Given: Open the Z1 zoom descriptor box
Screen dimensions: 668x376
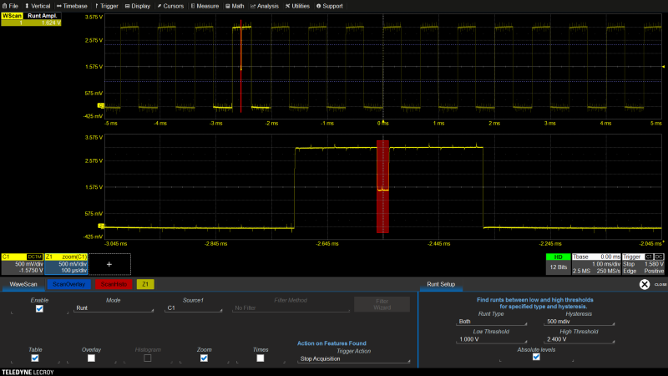Looking at the screenshot, I should point(64,264).
